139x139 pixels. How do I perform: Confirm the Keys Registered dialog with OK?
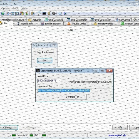[x=45, y=61]
